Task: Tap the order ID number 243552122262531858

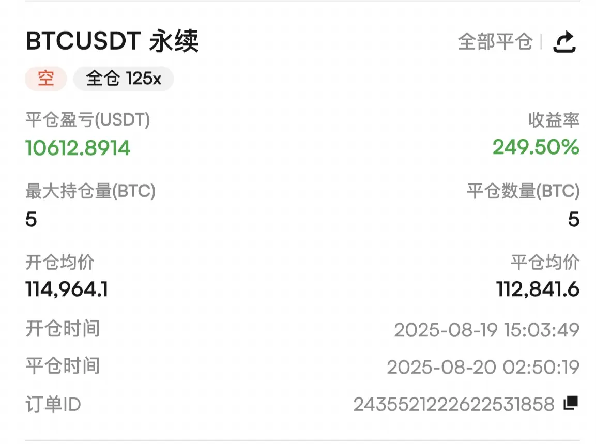Action: [x=454, y=404]
